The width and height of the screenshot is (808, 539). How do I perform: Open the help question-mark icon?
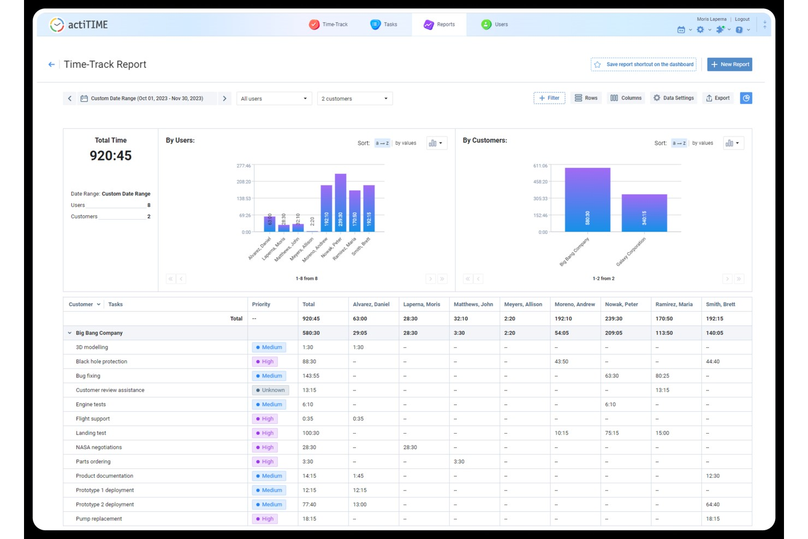pos(739,30)
